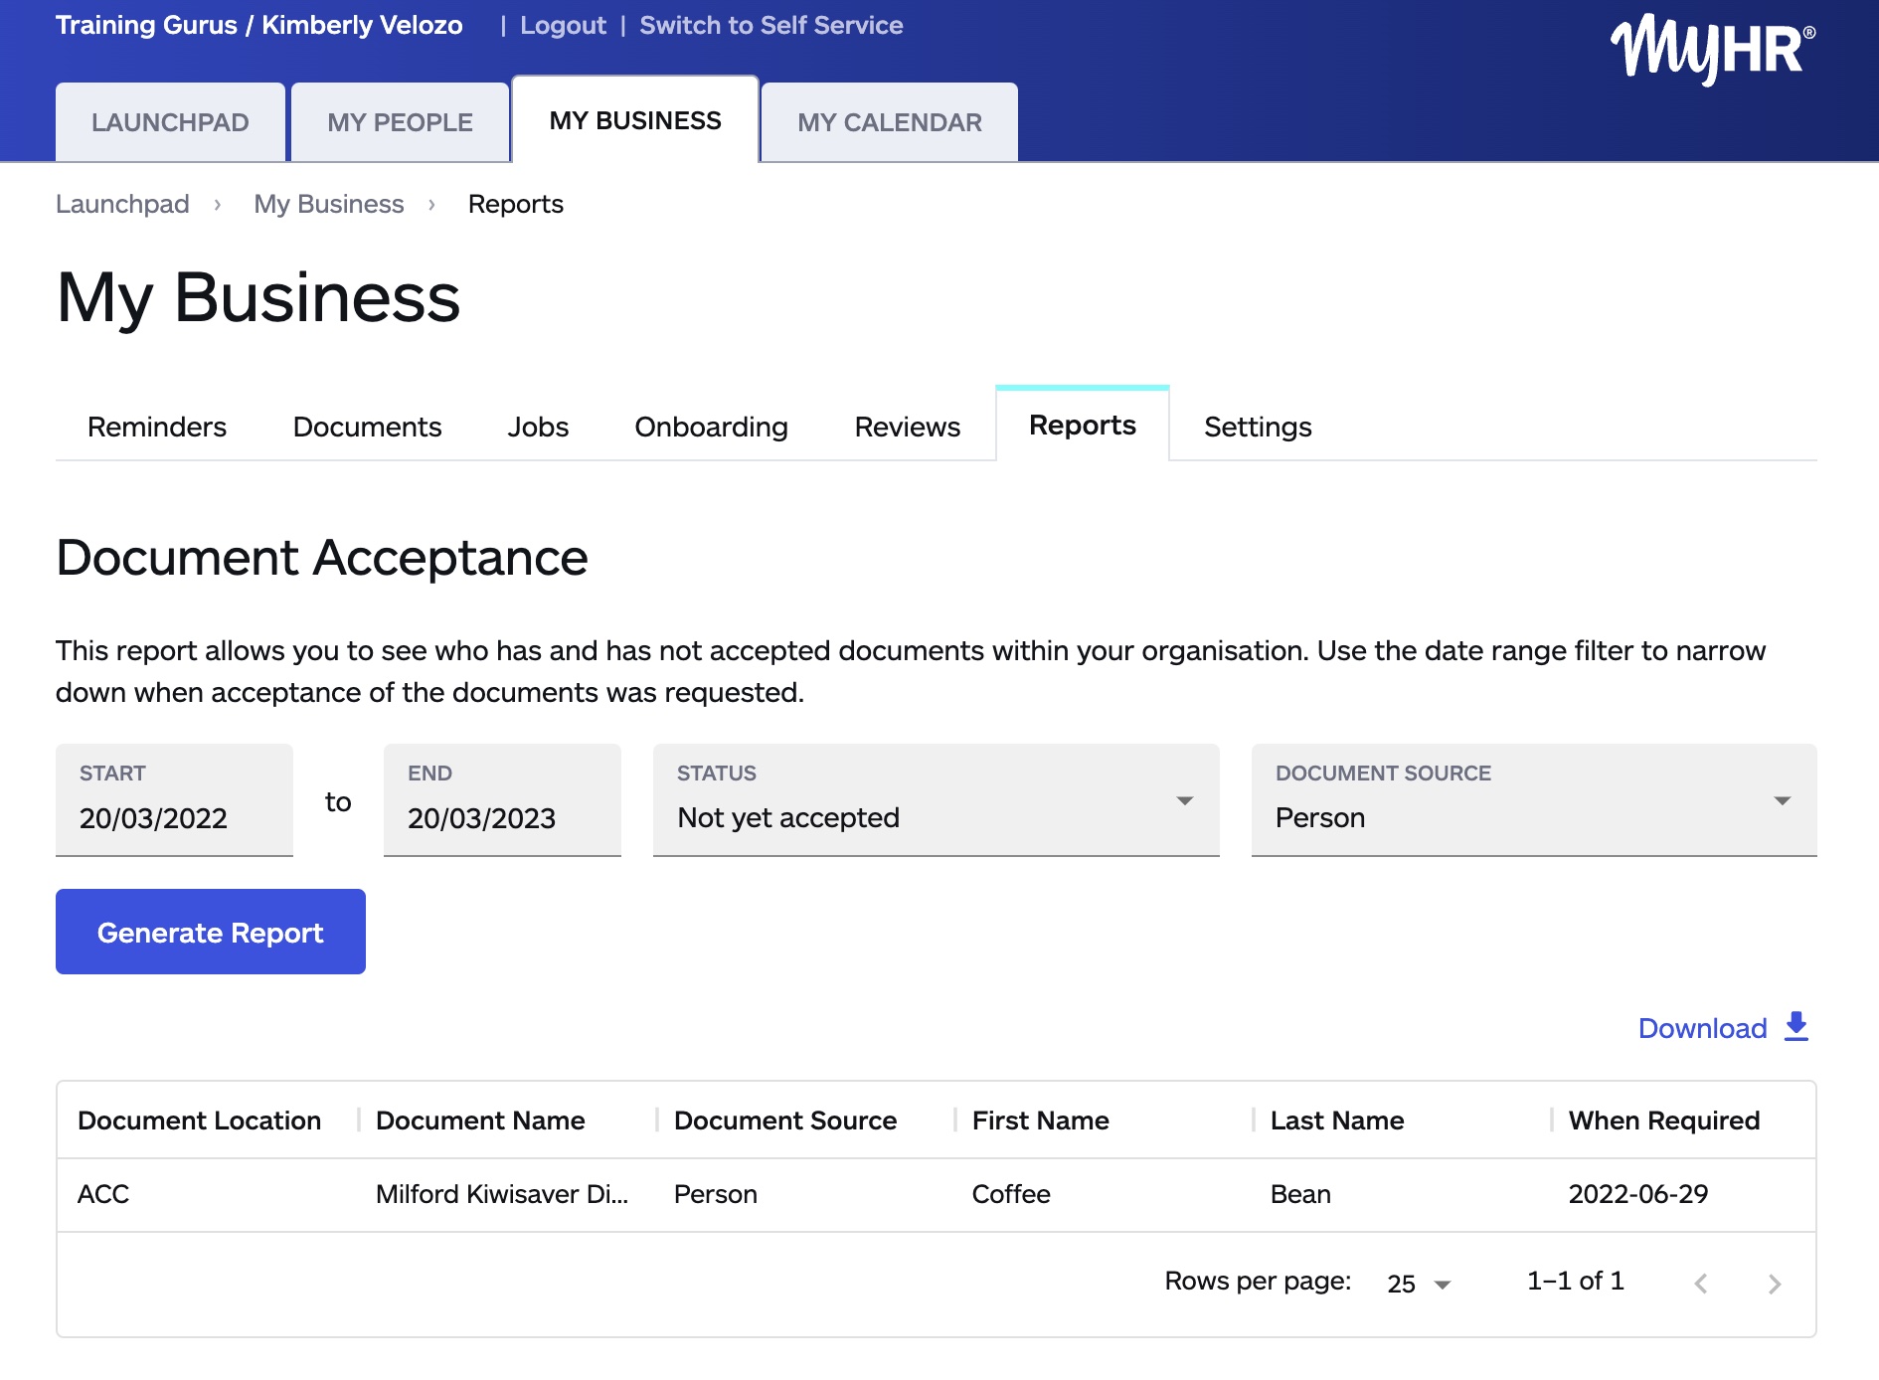Click the Coffee first name cell

click(x=1011, y=1194)
